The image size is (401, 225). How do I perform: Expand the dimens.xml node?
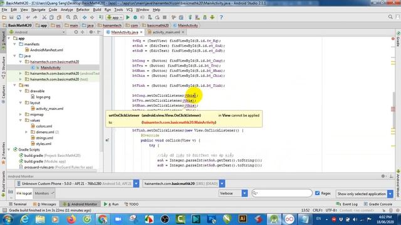pyautogui.click(x=26, y=132)
